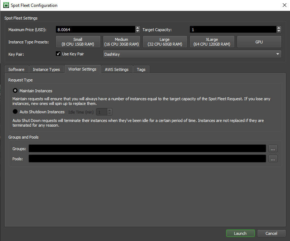Select the Worker Settings tab
The width and height of the screenshot is (290, 241).
(x=82, y=69)
